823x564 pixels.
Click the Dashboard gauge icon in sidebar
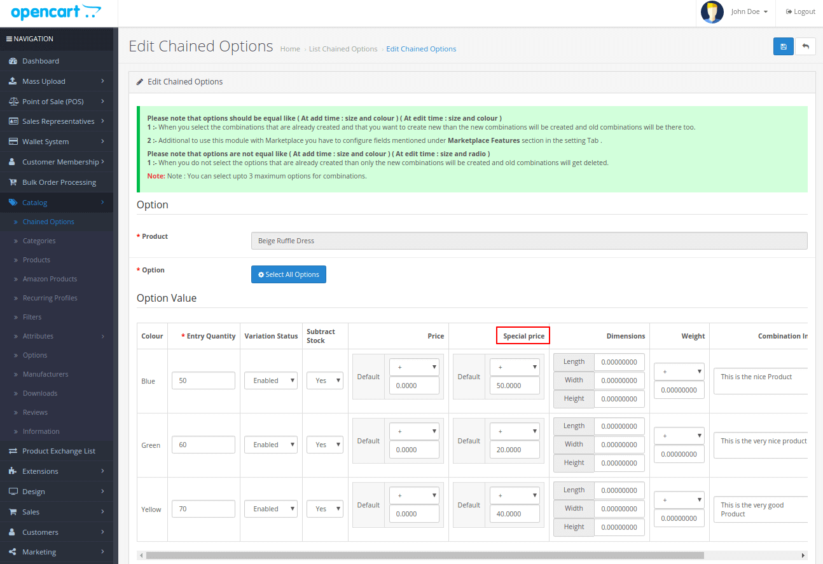[x=13, y=61]
